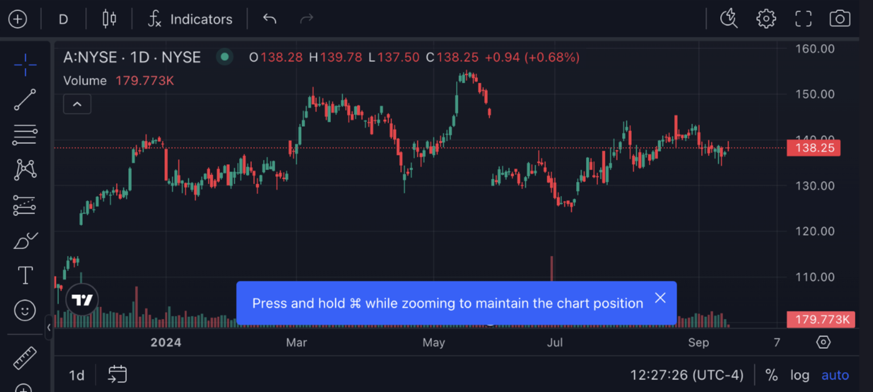Select the XABCD pattern tool
Screen dimensions: 873x392
25,169
